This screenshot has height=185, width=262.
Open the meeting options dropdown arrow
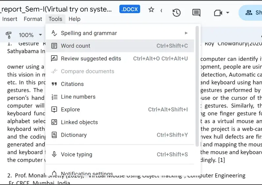pyautogui.click(x=228, y=13)
